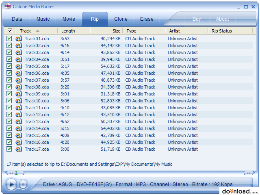Image resolution: width=260 pixels, height=195 pixels.
Task: Stop the rip with the Stop button
Action: click(23, 184)
